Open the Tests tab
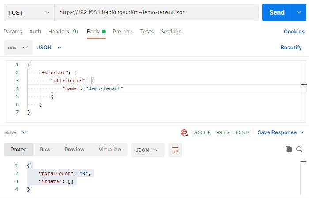309x198 pixels. coord(147,32)
